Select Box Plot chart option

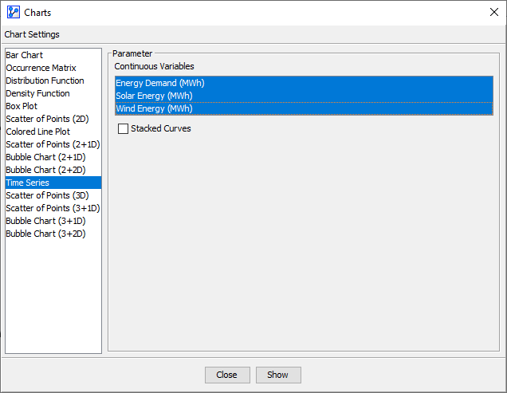22,106
